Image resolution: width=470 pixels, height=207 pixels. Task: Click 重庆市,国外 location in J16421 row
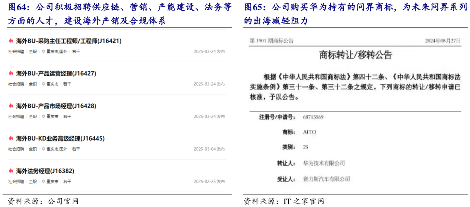56,51
